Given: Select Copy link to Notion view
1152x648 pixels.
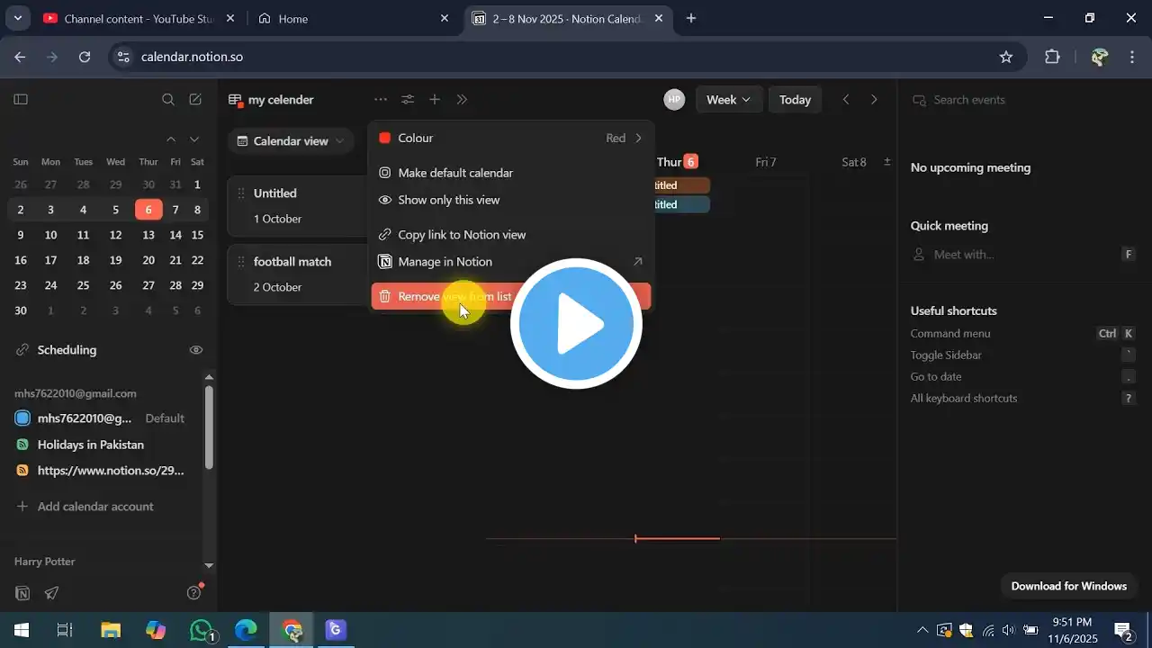Looking at the screenshot, I should (x=511, y=235).
